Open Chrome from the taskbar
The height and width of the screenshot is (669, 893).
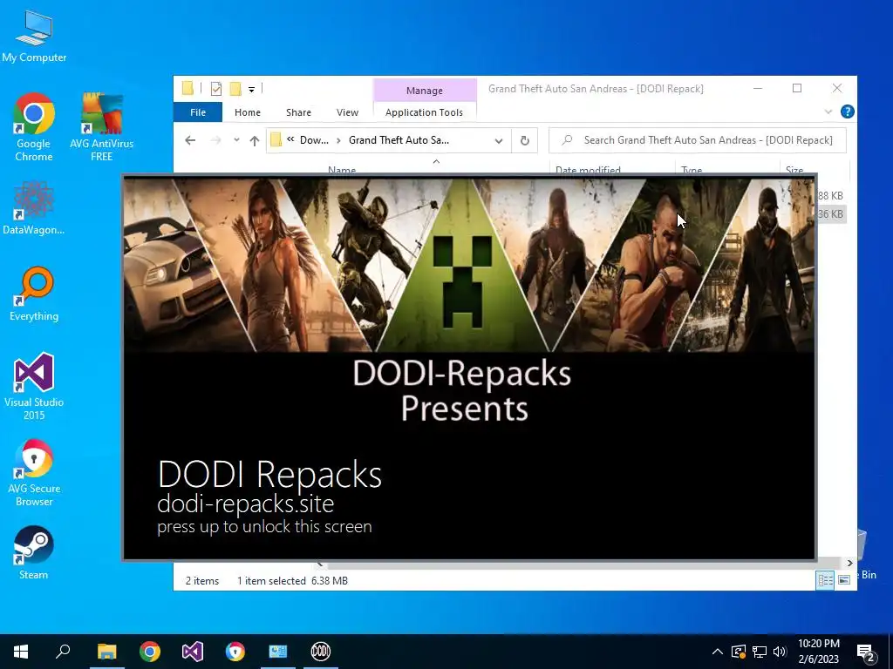[x=150, y=652]
